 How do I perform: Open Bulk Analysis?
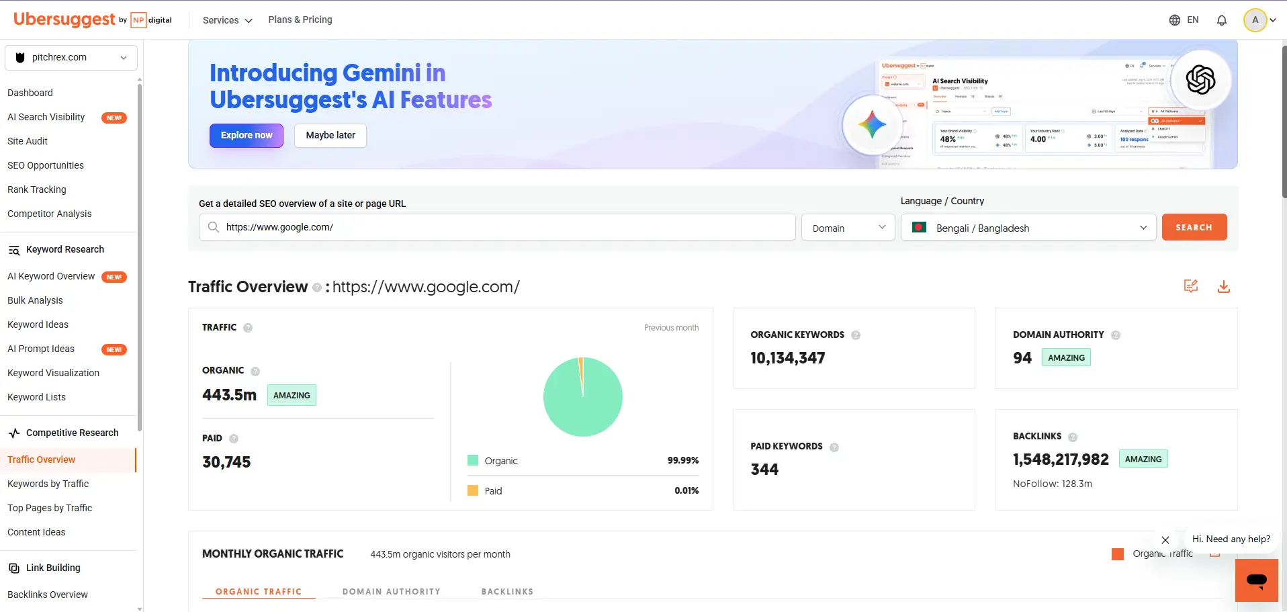pyautogui.click(x=35, y=300)
